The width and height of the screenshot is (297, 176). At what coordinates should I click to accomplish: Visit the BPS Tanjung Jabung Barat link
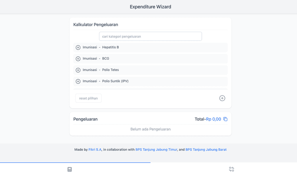206,150
